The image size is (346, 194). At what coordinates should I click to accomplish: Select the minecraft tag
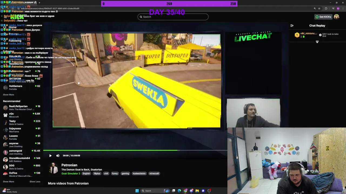tap(154, 174)
